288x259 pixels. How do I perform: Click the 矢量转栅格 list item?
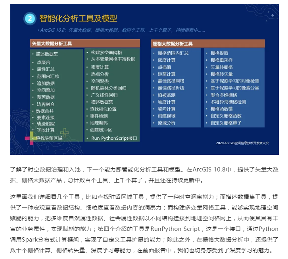pyautogui.click(x=221, y=67)
